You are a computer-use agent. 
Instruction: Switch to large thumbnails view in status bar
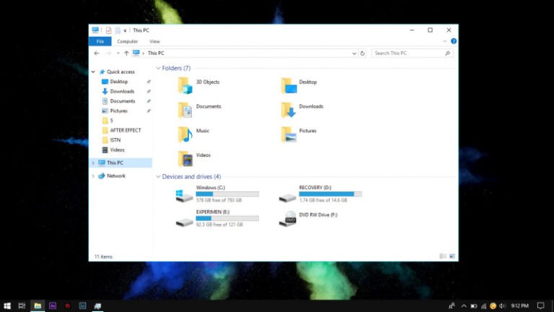(x=452, y=256)
